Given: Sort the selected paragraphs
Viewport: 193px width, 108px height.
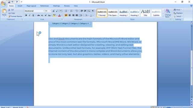Looking at the screenshot, I should [x=89, y=11].
